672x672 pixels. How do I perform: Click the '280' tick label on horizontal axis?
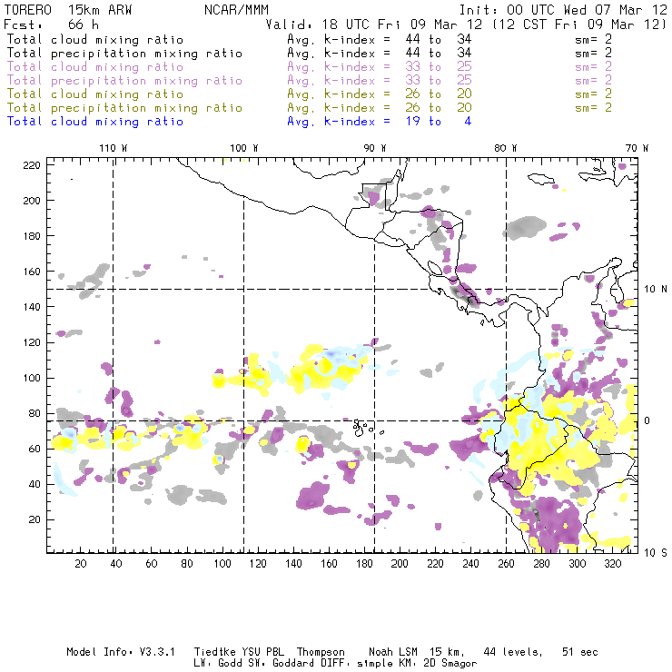tap(541, 564)
